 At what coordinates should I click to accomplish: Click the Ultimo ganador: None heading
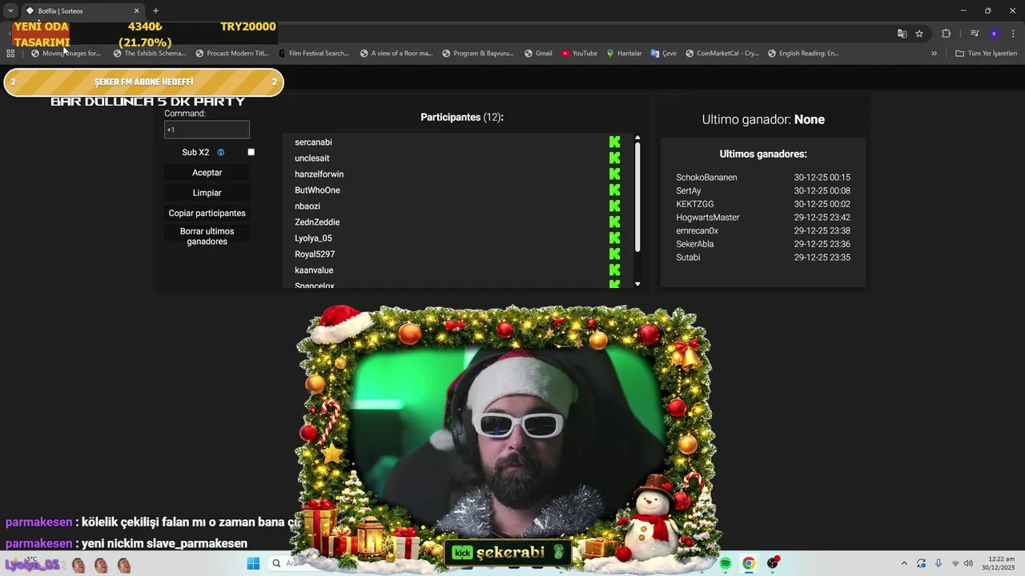point(763,119)
